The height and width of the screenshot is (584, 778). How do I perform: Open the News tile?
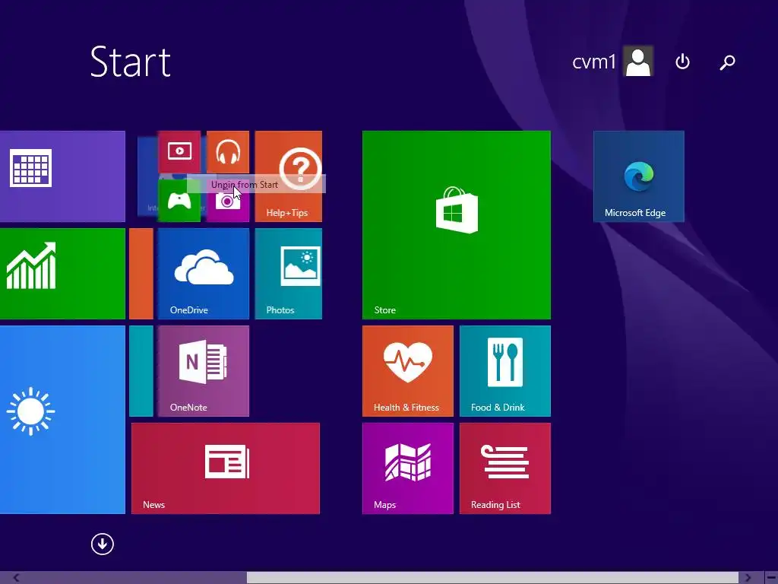[226, 468]
